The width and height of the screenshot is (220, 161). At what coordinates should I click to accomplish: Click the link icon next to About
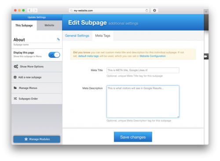pos(59,39)
